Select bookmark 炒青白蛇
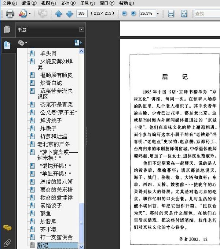This screenshot has height=249, width=220. [51, 83]
